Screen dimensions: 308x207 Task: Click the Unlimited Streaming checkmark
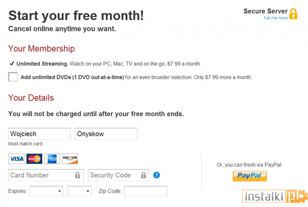coord(12,64)
